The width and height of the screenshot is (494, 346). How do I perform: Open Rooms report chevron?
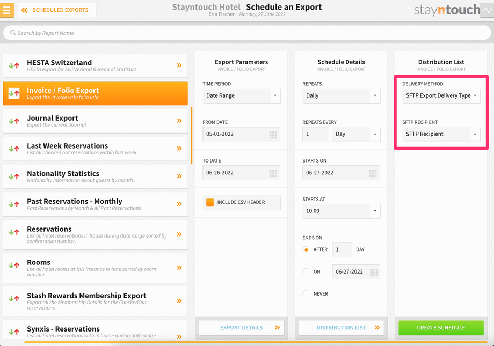[179, 268]
